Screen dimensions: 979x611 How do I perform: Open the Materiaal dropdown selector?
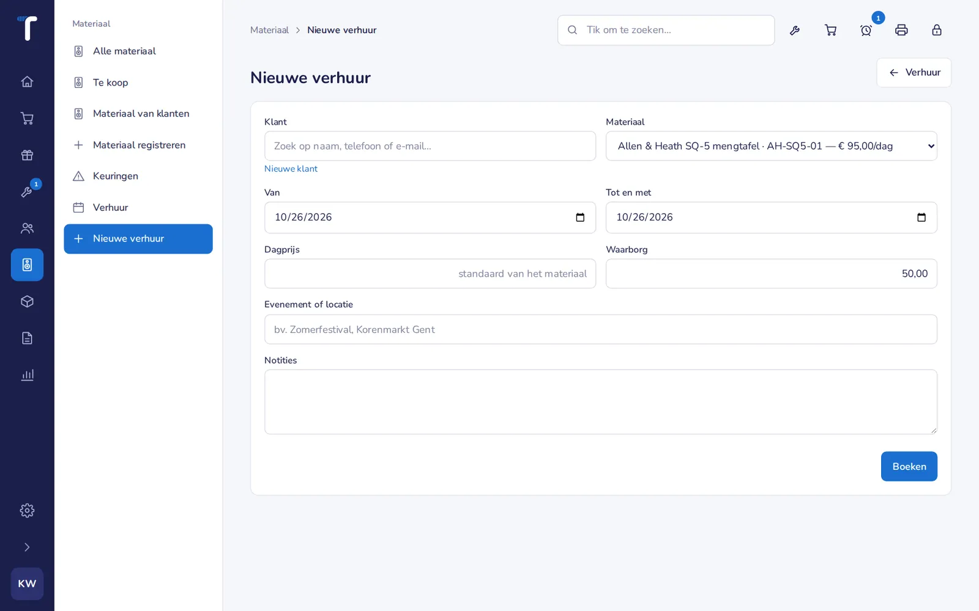coord(771,146)
